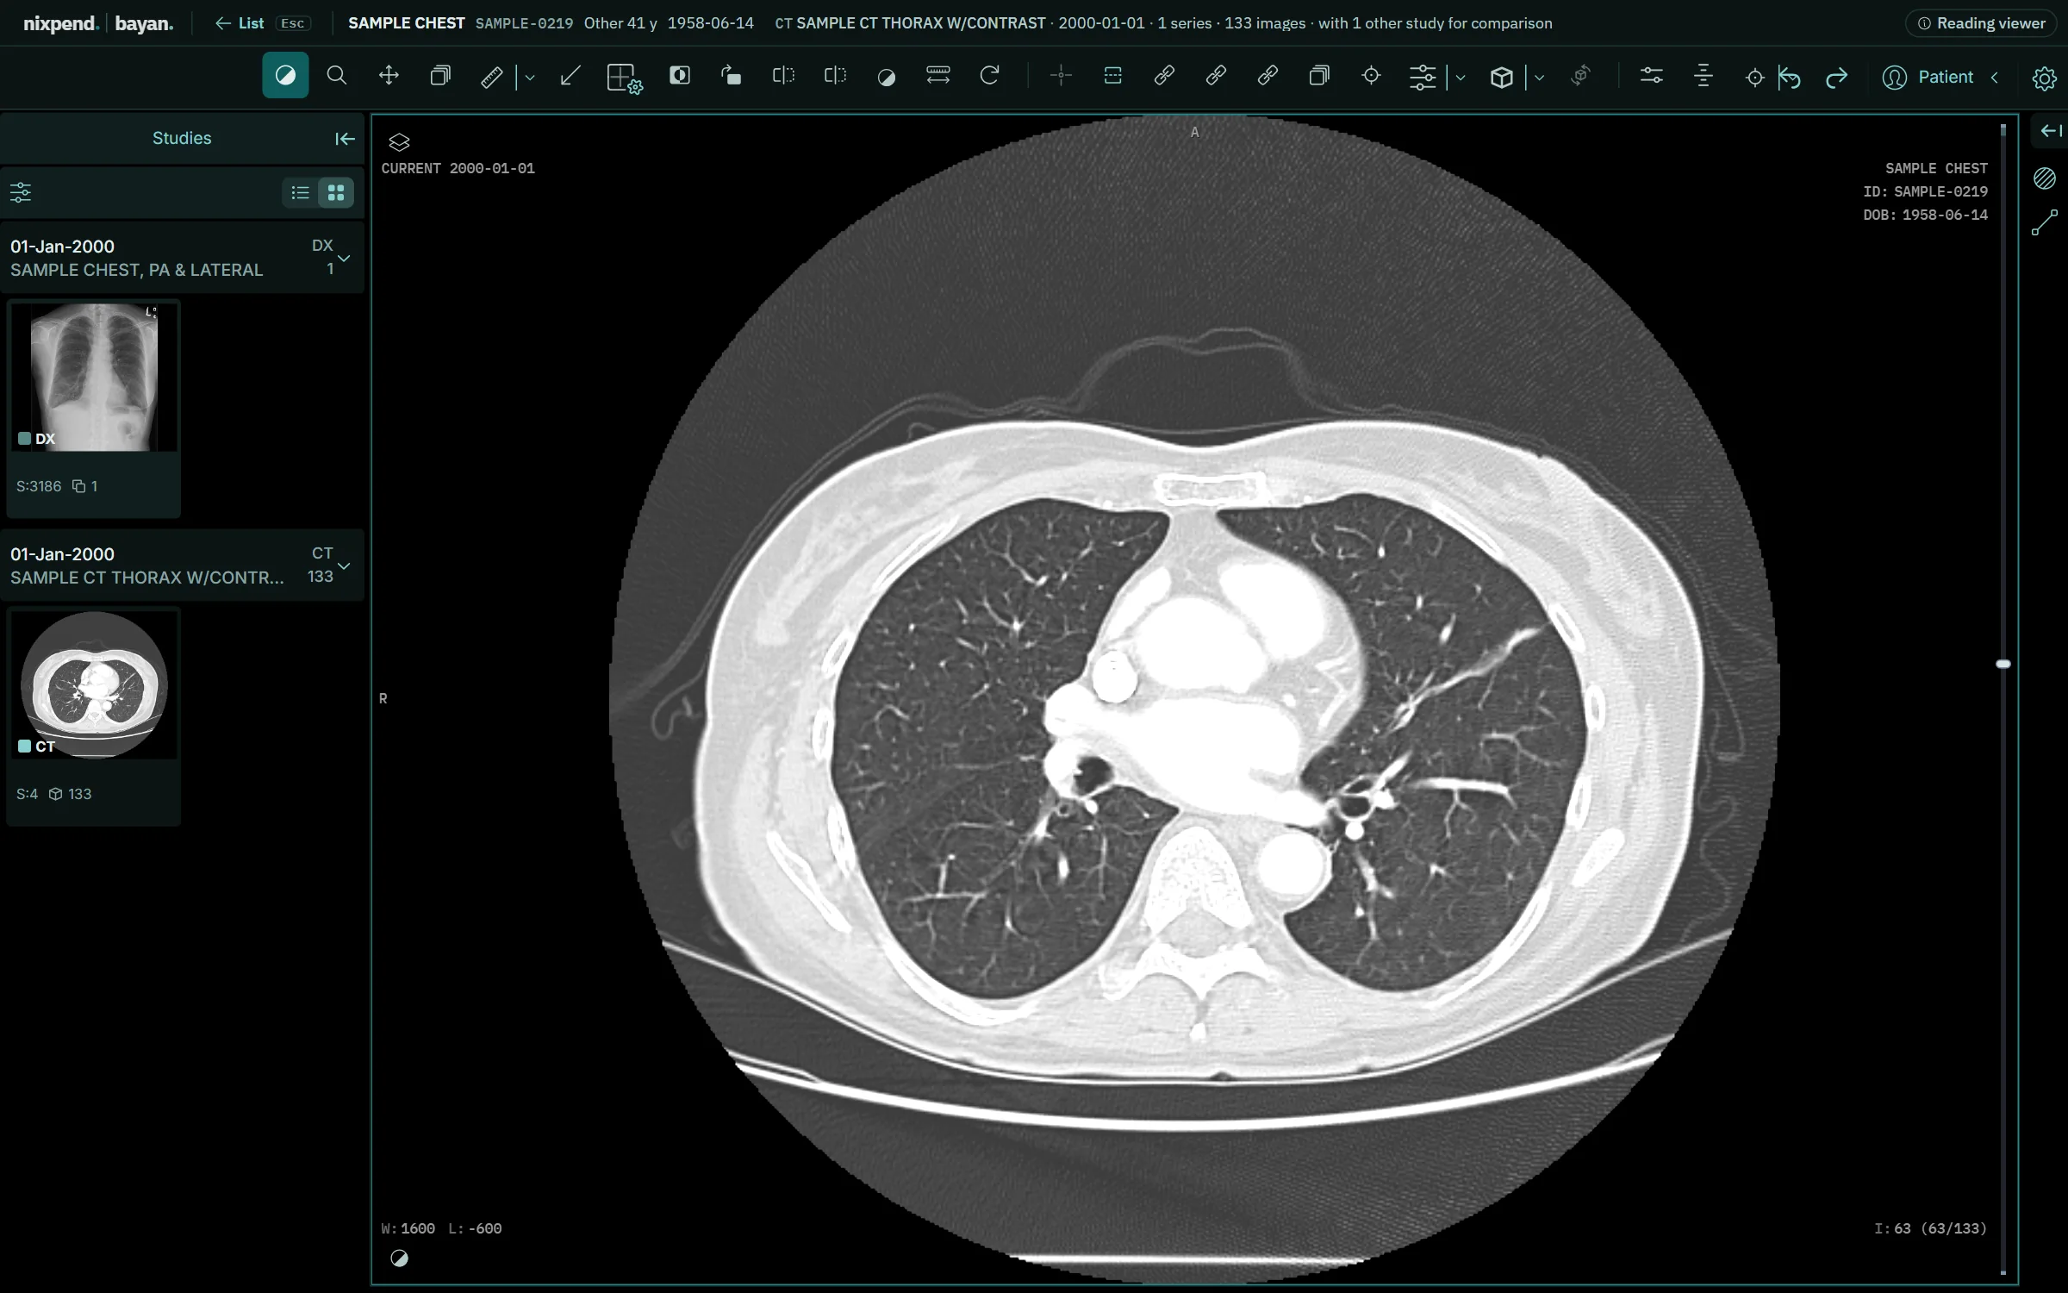Click the S:4 series label
This screenshot has height=1293, width=2068.
tap(27, 794)
